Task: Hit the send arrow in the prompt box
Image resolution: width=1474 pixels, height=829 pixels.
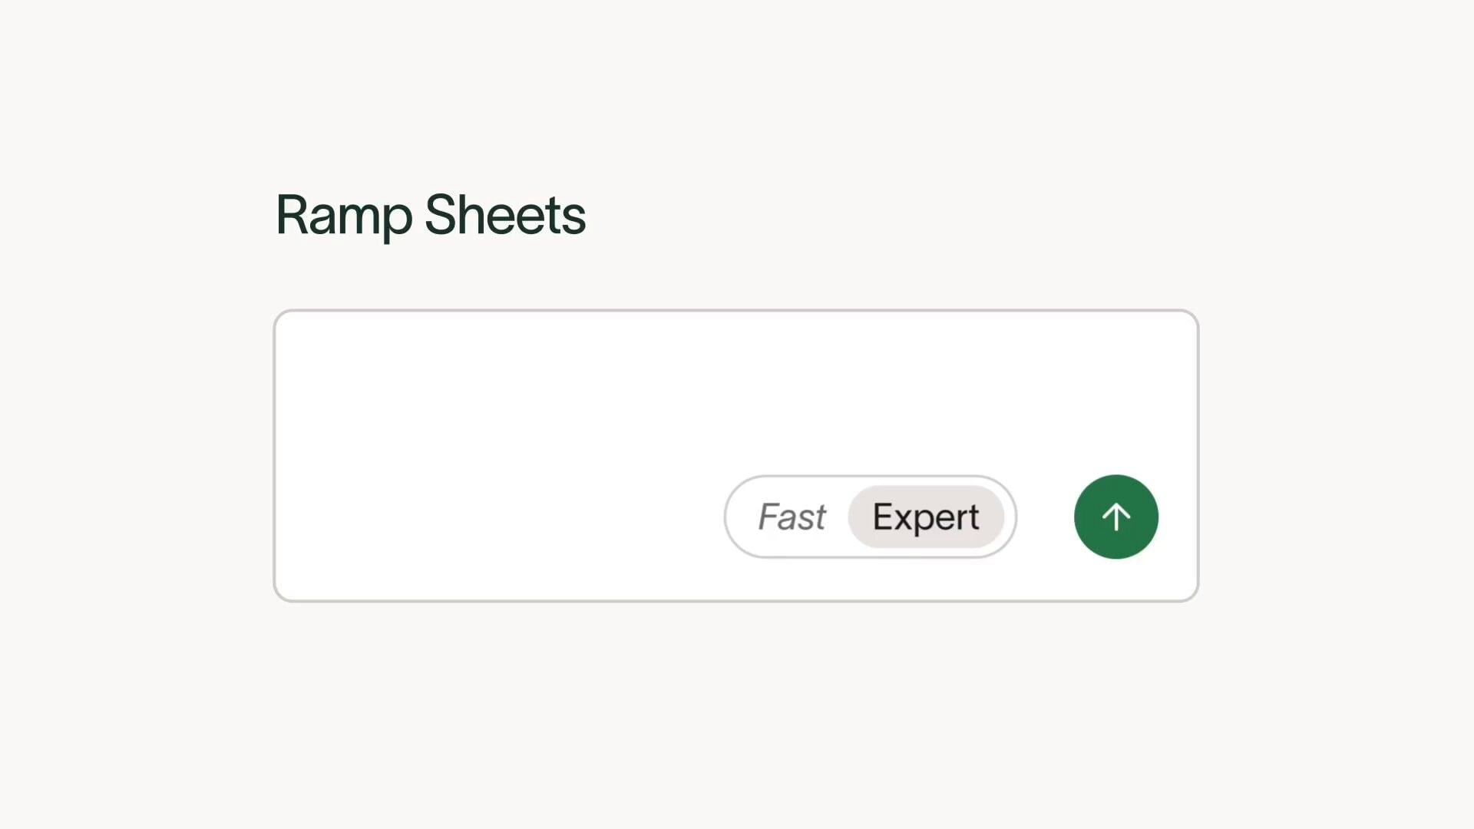Action: pyautogui.click(x=1115, y=517)
